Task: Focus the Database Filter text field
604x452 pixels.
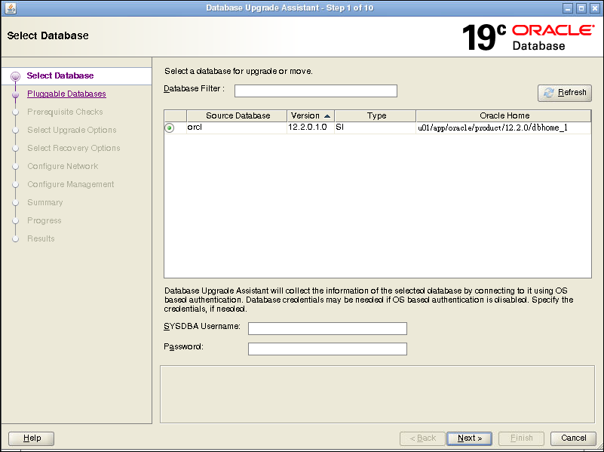Action: tap(315, 91)
